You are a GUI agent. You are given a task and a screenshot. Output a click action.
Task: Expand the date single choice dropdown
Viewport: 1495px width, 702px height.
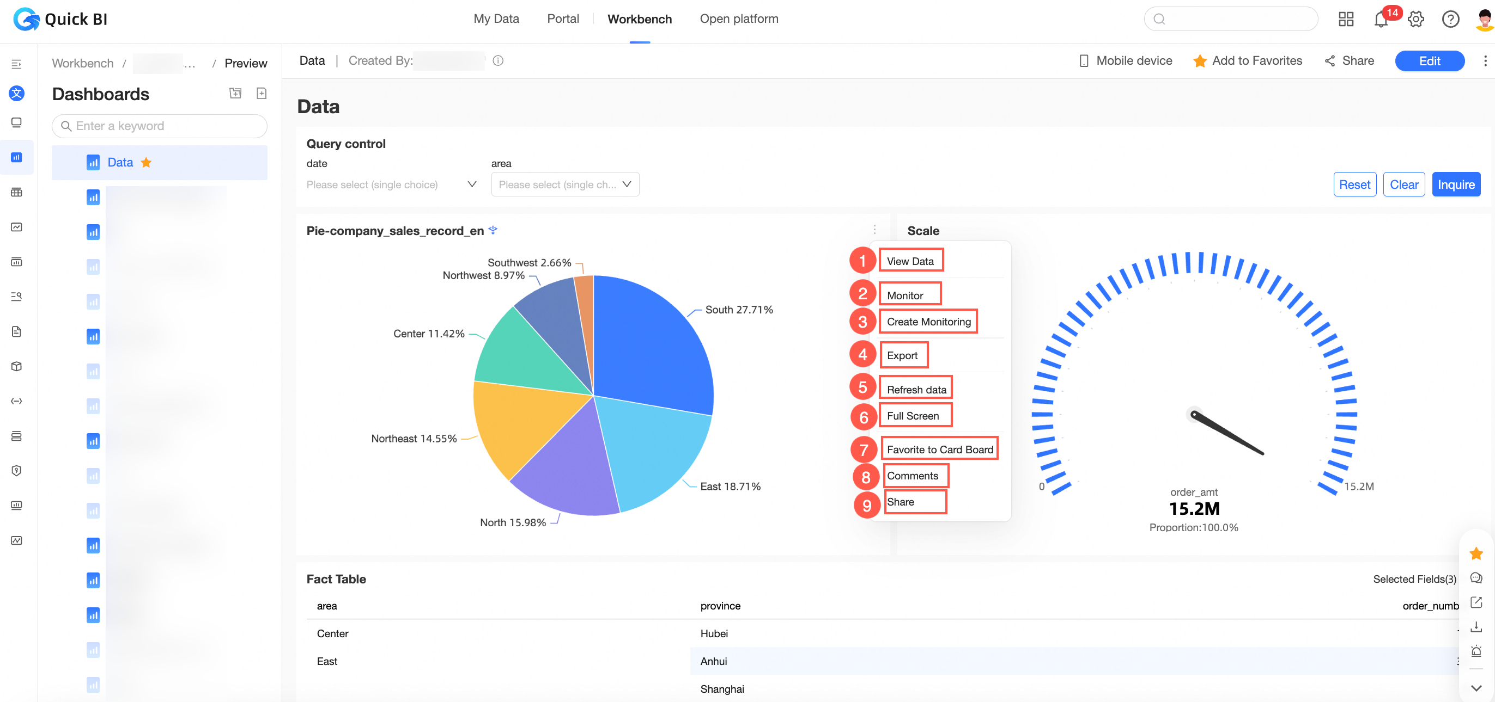[392, 184]
